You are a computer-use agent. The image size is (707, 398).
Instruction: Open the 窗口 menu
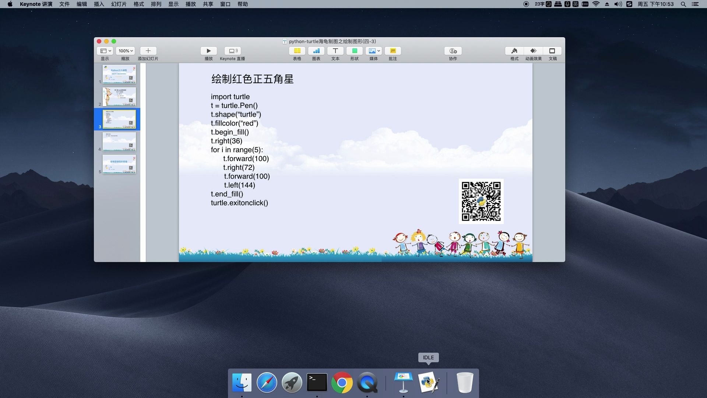(x=225, y=4)
